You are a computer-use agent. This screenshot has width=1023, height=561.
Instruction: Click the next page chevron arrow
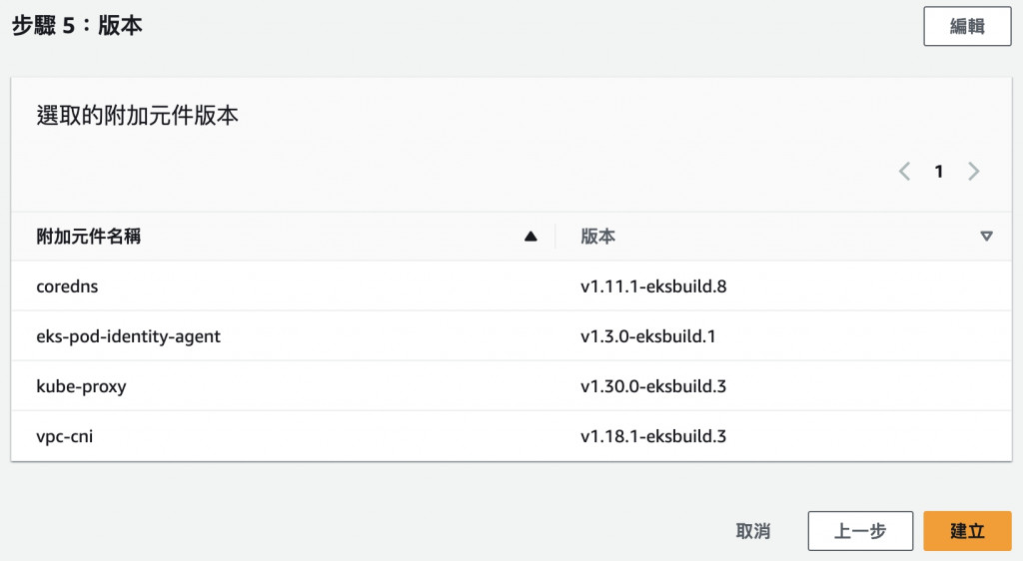click(x=974, y=172)
